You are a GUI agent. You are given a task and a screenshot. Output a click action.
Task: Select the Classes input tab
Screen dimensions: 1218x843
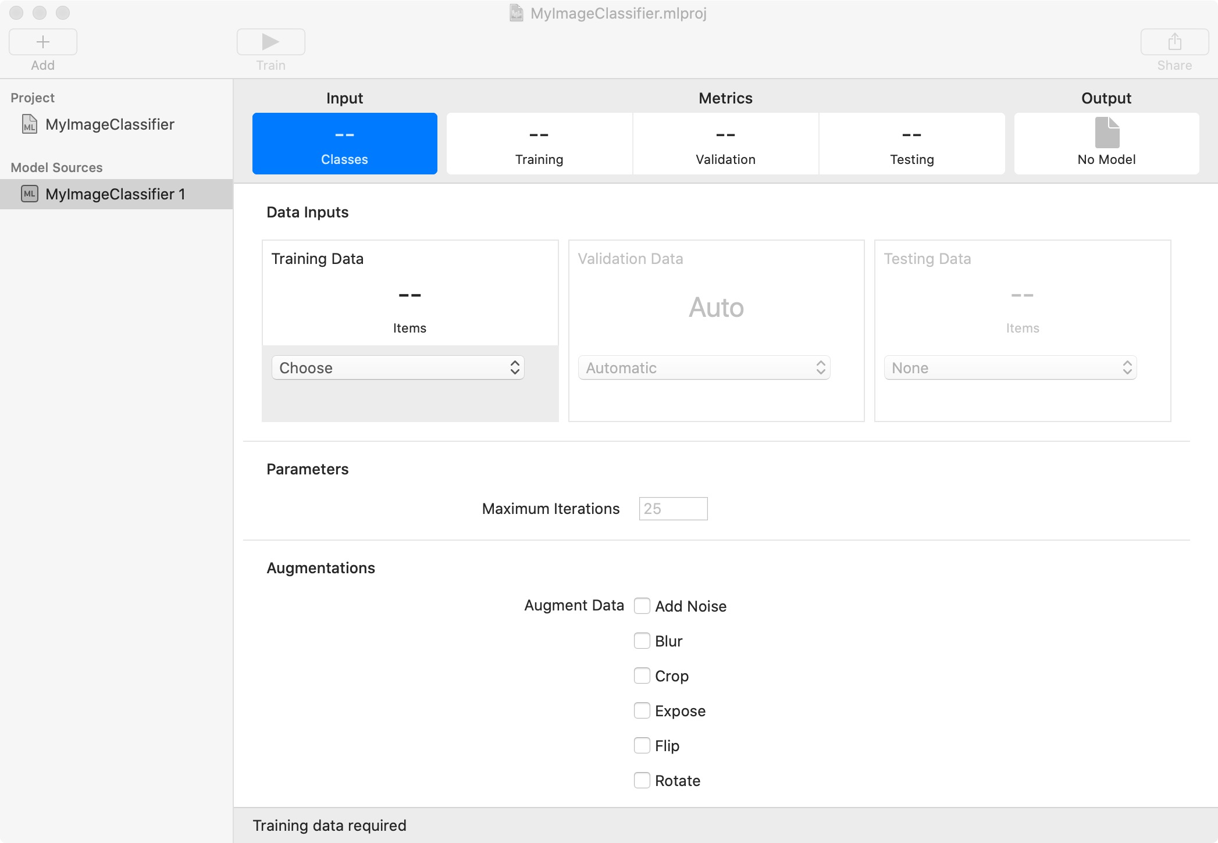(344, 144)
